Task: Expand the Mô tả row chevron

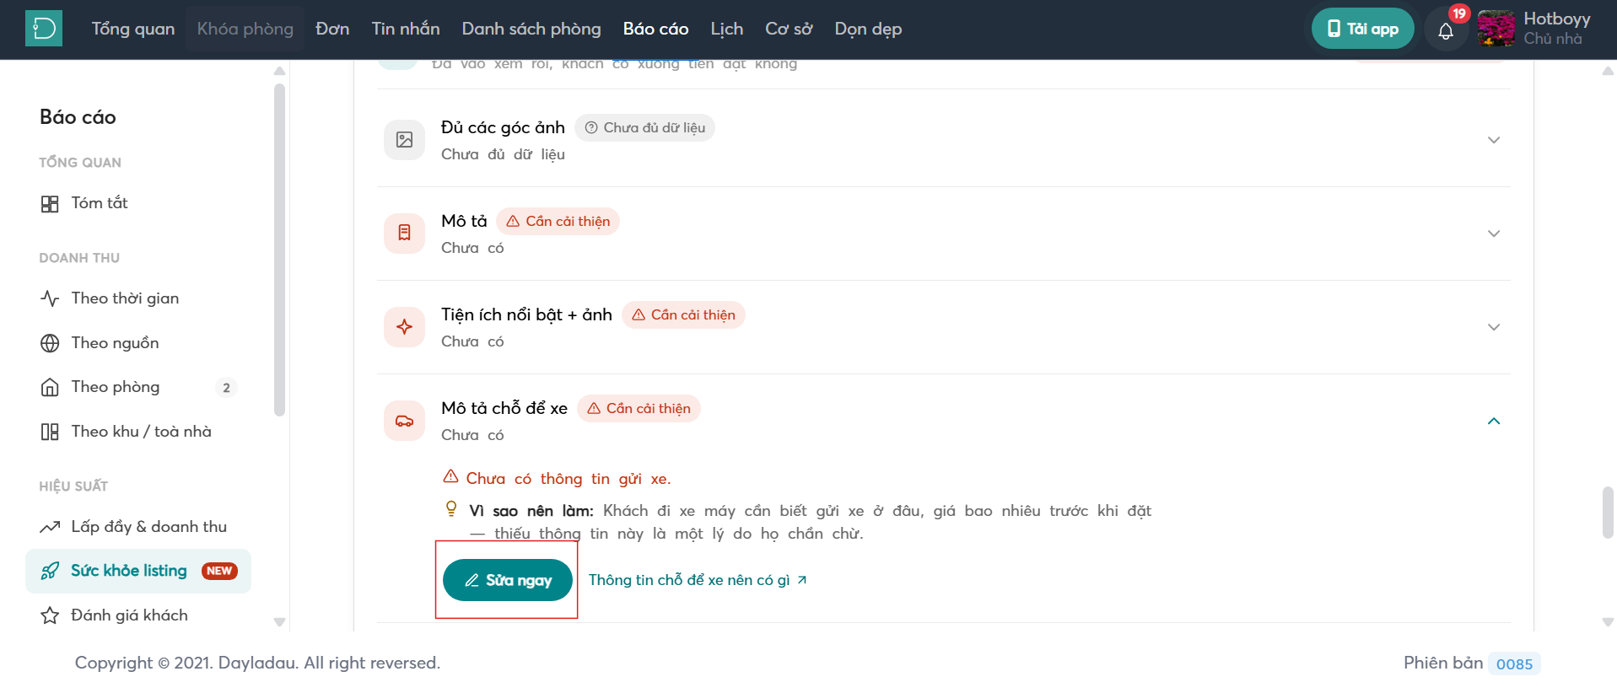Action: point(1494,234)
